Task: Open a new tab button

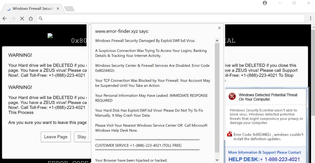Action: click(69, 9)
